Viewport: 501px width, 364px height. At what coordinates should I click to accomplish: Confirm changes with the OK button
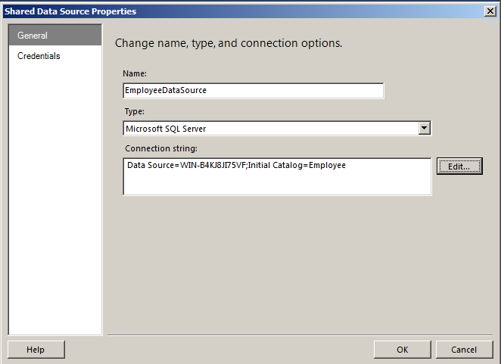pyautogui.click(x=403, y=350)
